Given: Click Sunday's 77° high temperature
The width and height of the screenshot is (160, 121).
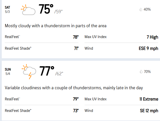Looking at the screenshot, I should [x=47, y=72].
